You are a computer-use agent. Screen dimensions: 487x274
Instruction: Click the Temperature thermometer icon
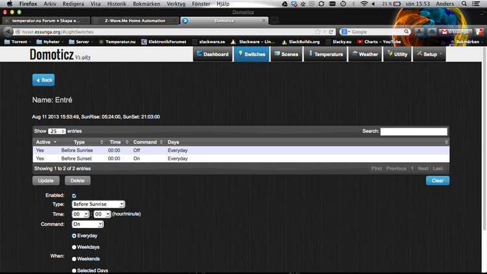pyautogui.click(x=311, y=55)
